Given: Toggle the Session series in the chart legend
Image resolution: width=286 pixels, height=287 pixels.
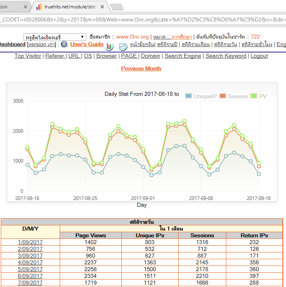Looking at the screenshot, I should point(233,96).
